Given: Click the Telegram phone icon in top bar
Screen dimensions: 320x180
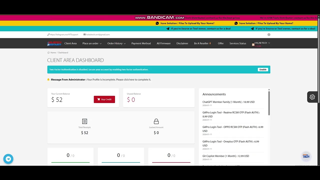Looking at the screenshot, I should coord(48,34).
